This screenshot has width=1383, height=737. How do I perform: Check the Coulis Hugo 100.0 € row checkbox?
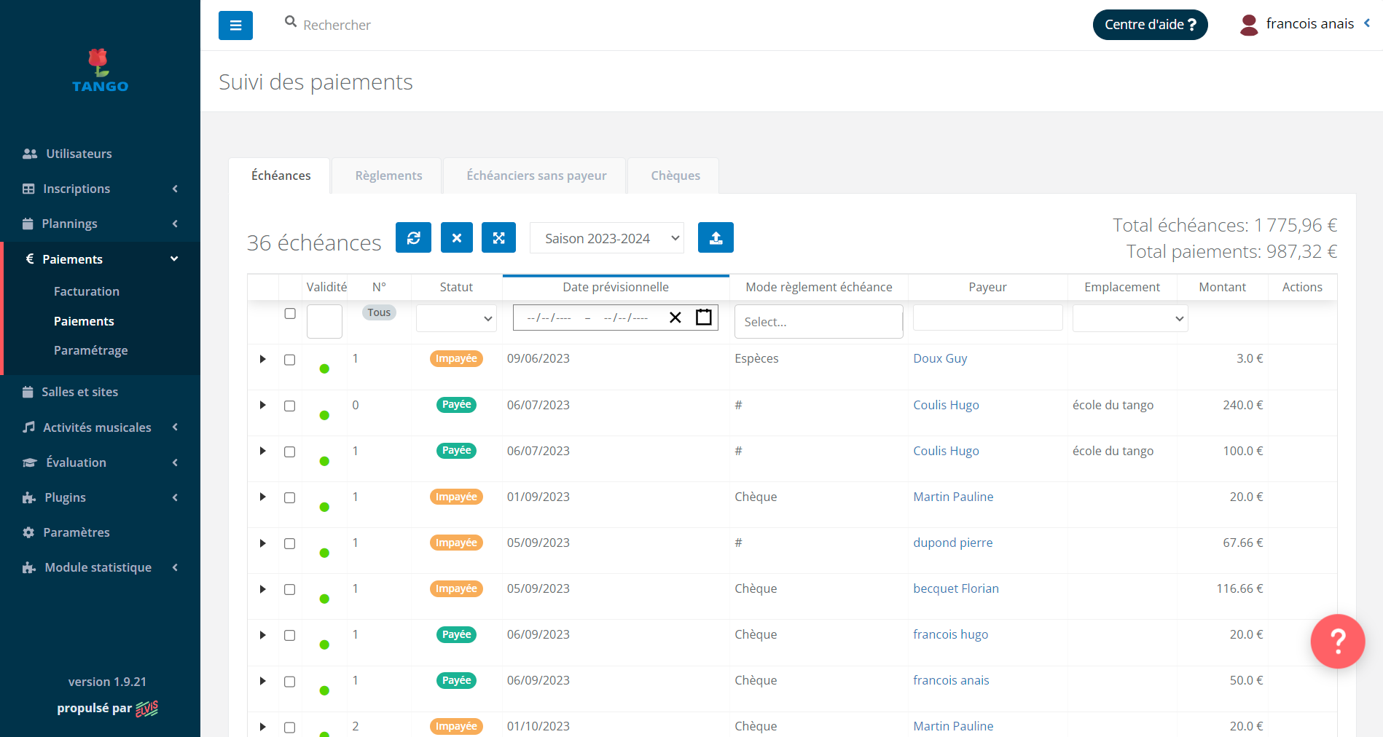point(289,452)
